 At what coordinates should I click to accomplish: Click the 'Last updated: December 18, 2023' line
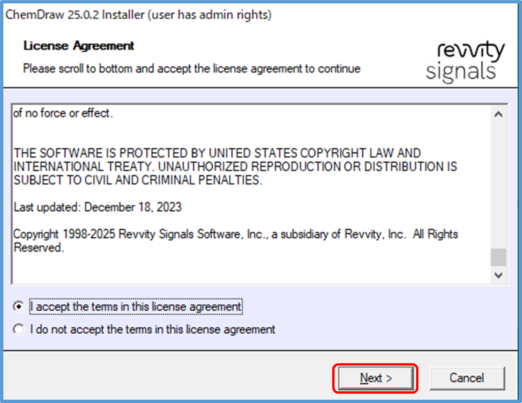[97, 207]
